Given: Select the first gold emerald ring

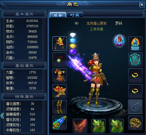Looking at the screenshot, I should [x=135, y=75].
